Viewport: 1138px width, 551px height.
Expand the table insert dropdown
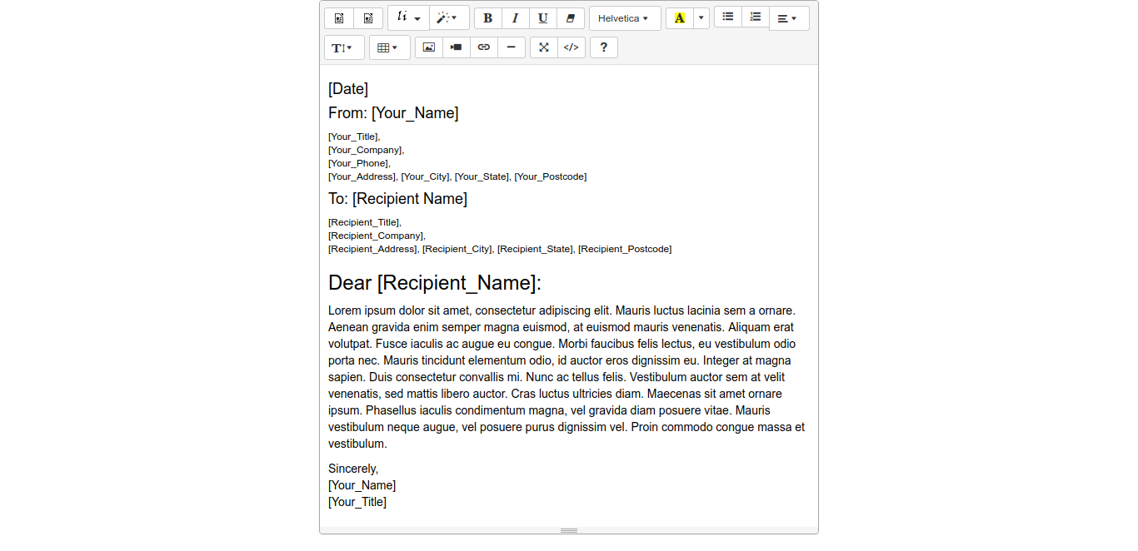[x=388, y=48]
